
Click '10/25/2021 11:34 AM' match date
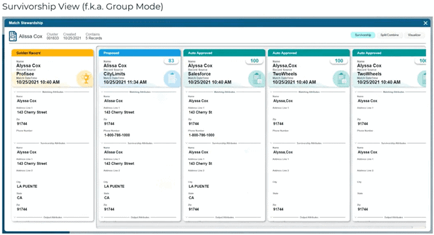[x=125, y=82]
